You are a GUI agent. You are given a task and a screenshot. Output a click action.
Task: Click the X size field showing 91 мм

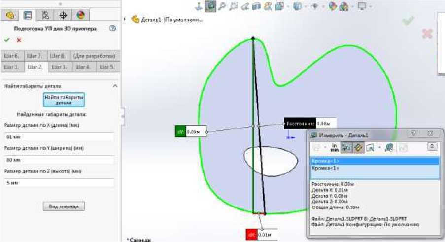coord(59,137)
